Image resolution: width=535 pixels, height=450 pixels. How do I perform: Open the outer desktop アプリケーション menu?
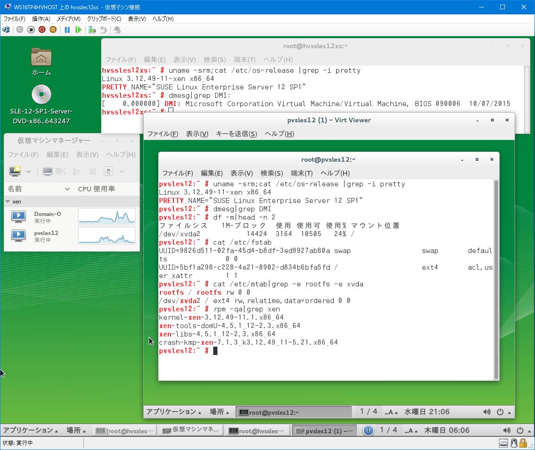click(x=31, y=430)
